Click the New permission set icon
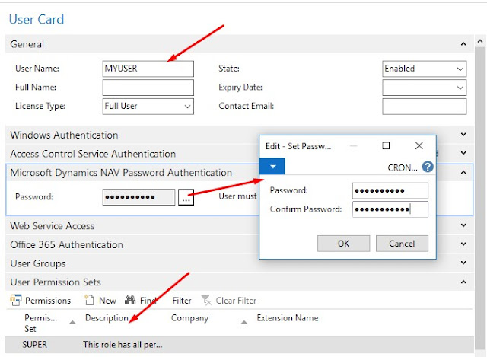 coord(89,301)
